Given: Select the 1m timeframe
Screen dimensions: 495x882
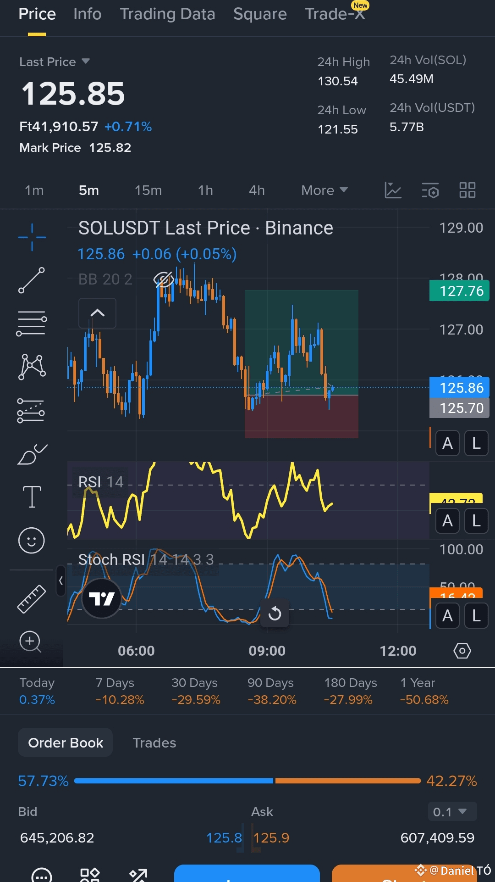Looking at the screenshot, I should tap(34, 190).
